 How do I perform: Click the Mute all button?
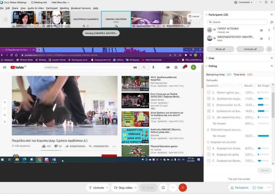[x=220, y=49]
